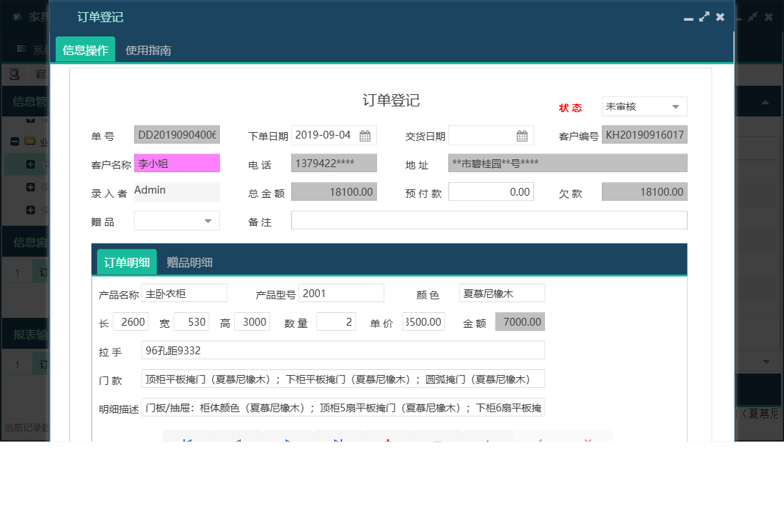
Task: Select the 信息操作 tab
Action: click(x=85, y=50)
